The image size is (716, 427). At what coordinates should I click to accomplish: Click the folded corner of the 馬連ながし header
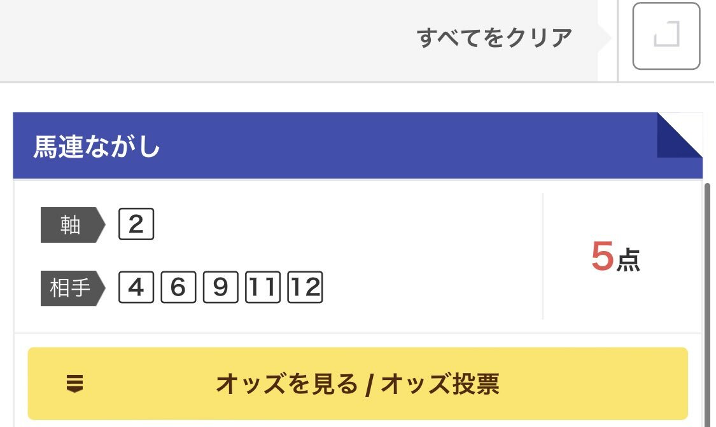point(680,135)
